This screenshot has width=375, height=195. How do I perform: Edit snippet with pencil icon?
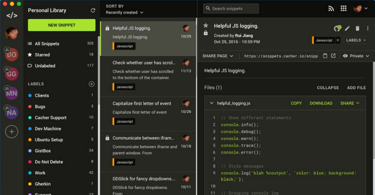coord(347,29)
